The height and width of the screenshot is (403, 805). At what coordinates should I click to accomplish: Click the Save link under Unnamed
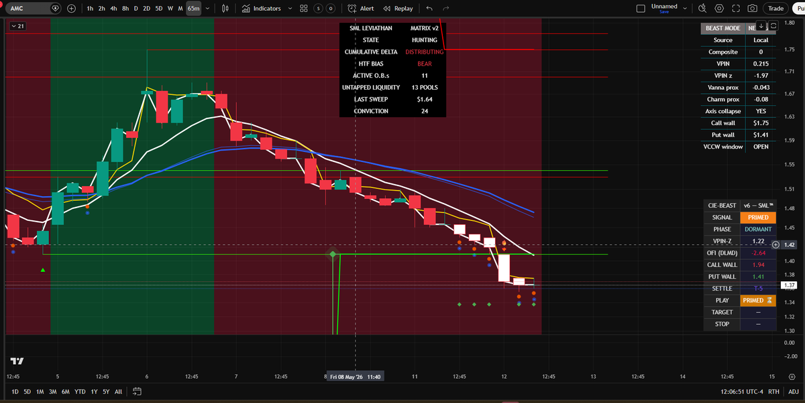point(664,12)
